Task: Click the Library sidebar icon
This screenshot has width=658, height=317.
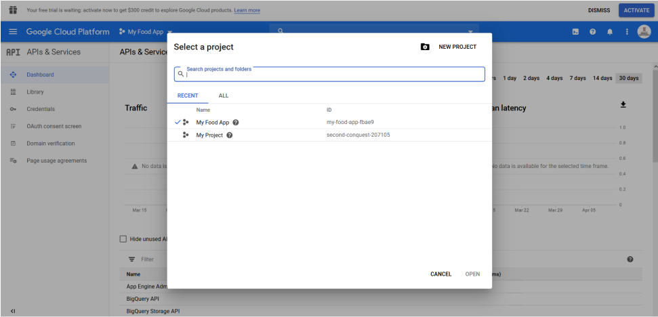Action: click(x=13, y=92)
